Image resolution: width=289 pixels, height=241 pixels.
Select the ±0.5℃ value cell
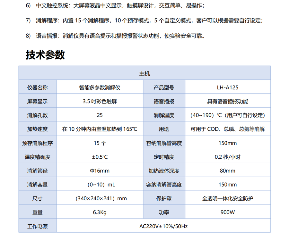(x=100, y=156)
